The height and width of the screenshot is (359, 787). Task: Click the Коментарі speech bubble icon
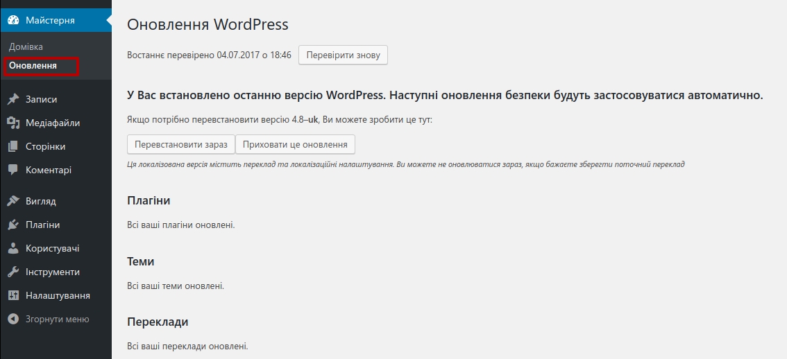[x=13, y=170]
